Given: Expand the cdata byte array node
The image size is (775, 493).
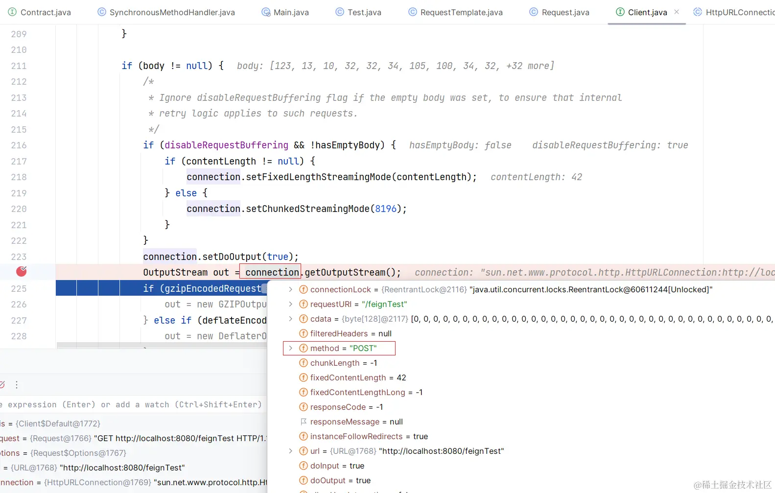Looking at the screenshot, I should coord(290,319).
